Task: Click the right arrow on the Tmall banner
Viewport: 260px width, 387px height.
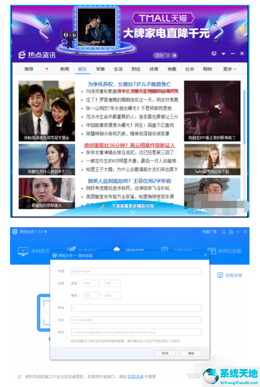Action: tap(218, 31)
